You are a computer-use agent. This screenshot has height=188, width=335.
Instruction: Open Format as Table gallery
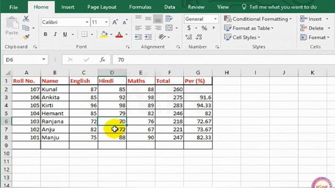coord(249,28)
